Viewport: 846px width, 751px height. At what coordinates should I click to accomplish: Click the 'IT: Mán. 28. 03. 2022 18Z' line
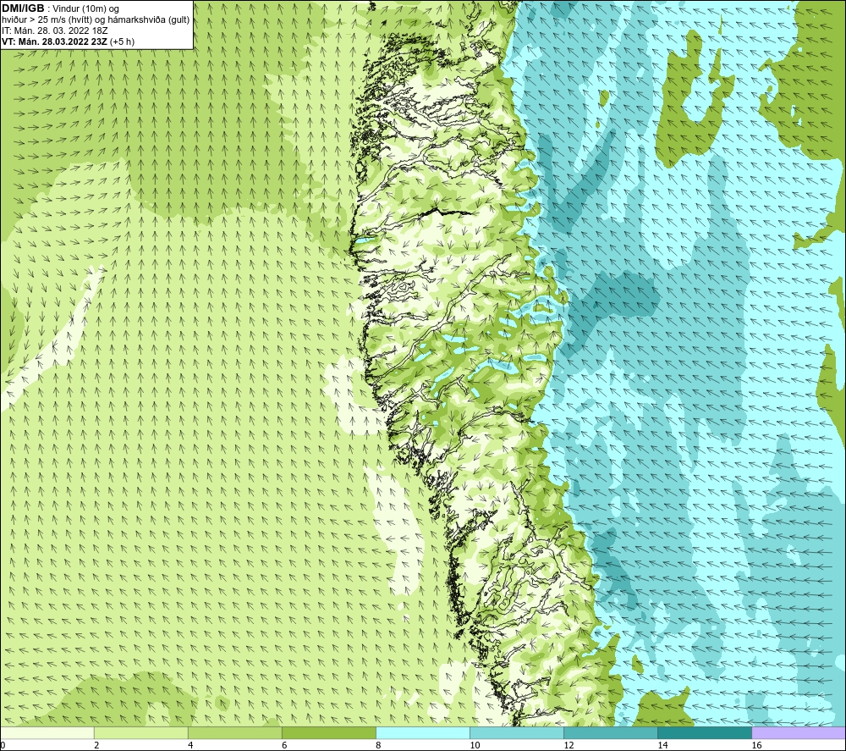54,30
